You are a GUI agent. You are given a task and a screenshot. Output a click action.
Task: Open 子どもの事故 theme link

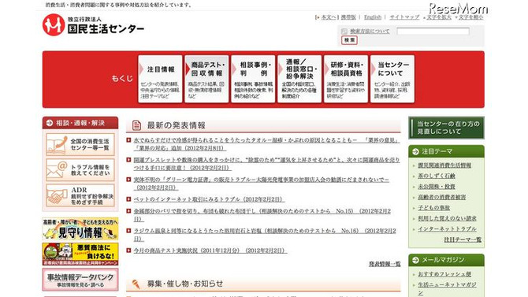[x=433, y=208]
